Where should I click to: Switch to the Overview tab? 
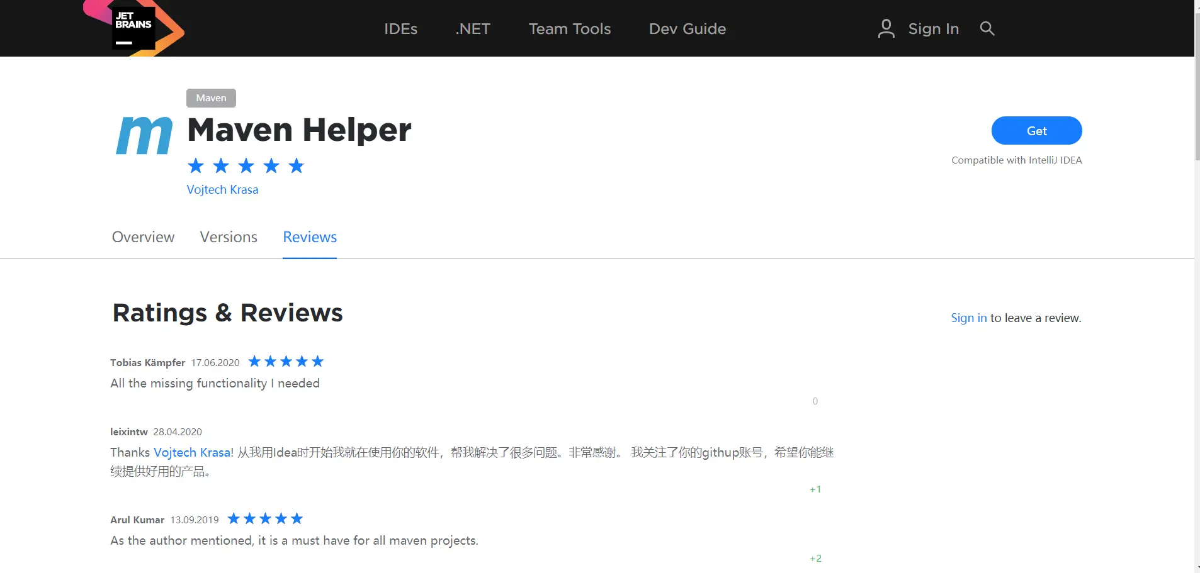tap(142, 237)
